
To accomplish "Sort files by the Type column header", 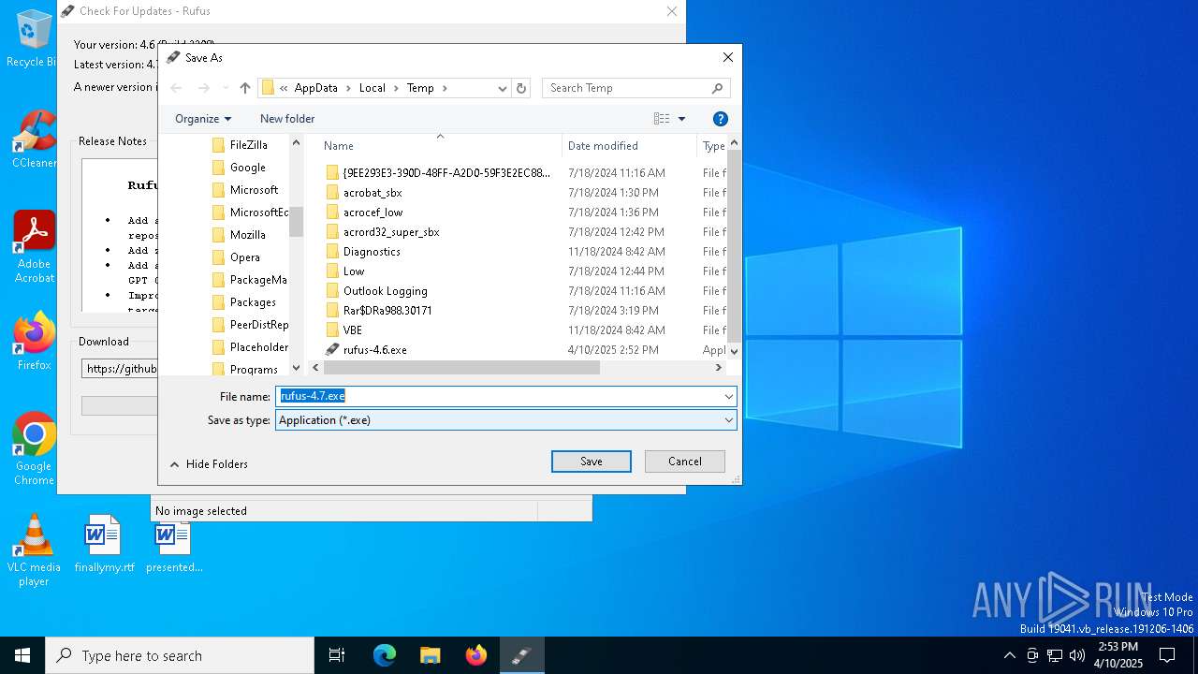I will point(713,146).
